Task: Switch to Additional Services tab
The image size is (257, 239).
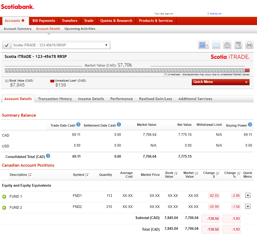Action: (195, 99)
